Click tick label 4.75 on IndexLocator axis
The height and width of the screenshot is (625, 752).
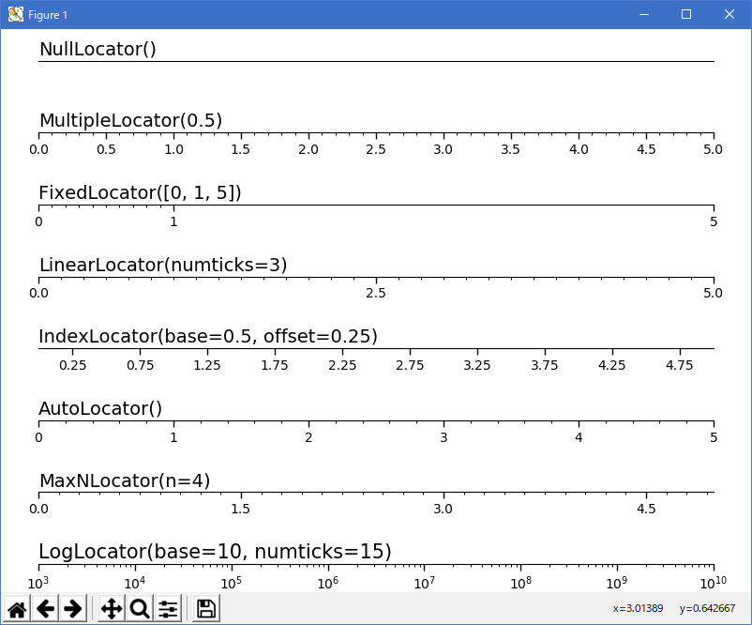(x=680, y=365)
